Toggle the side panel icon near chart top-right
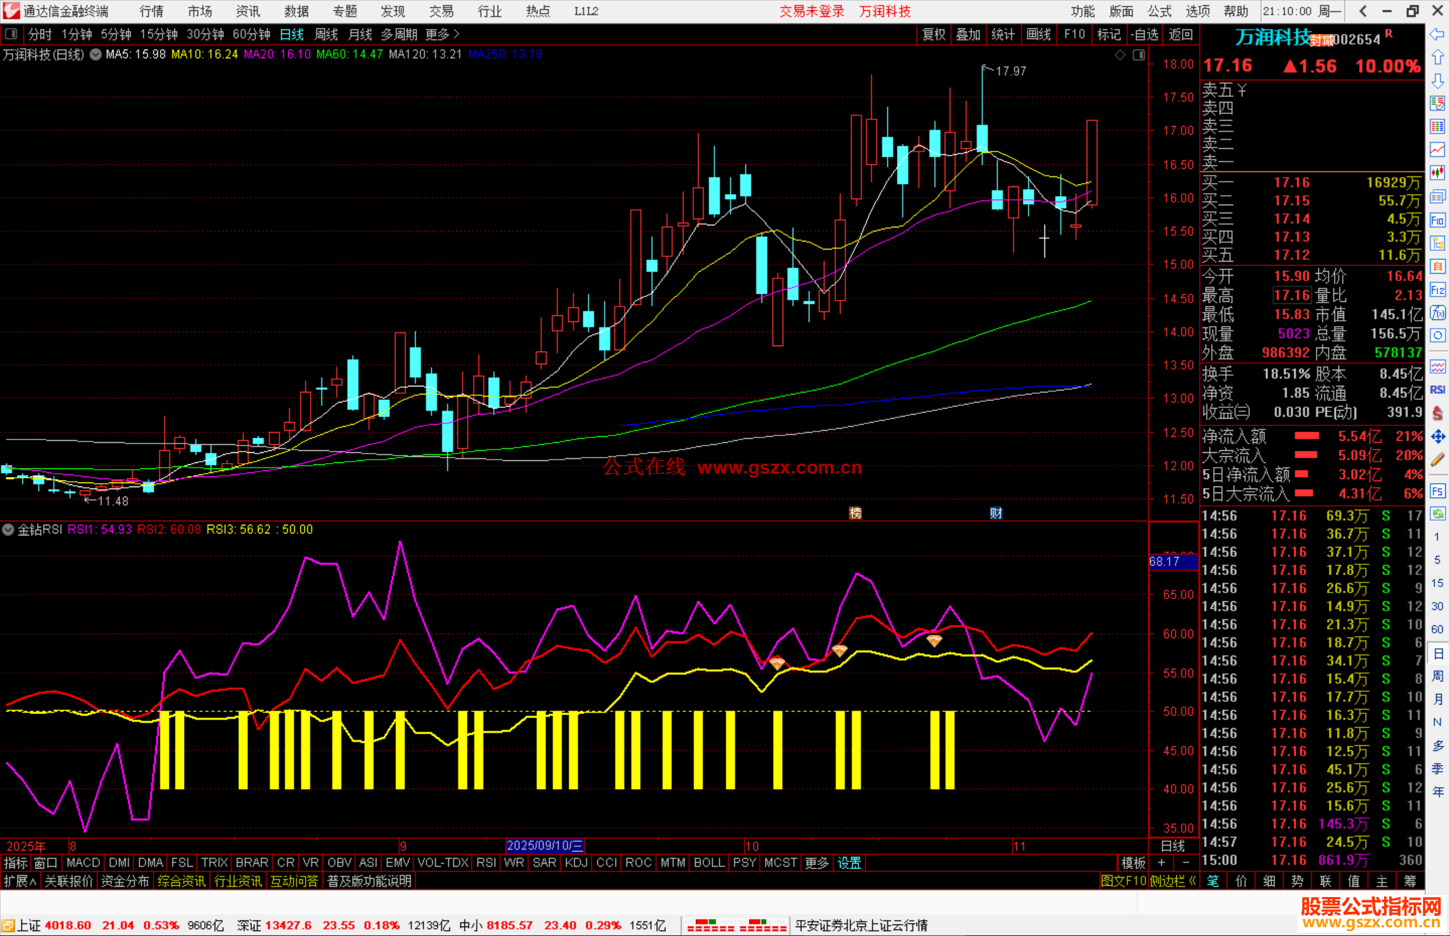Image resolution: width=1450 pixels, height=936 pixels. (1139, 55)
